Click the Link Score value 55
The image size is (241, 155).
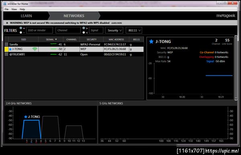[227, 40]
